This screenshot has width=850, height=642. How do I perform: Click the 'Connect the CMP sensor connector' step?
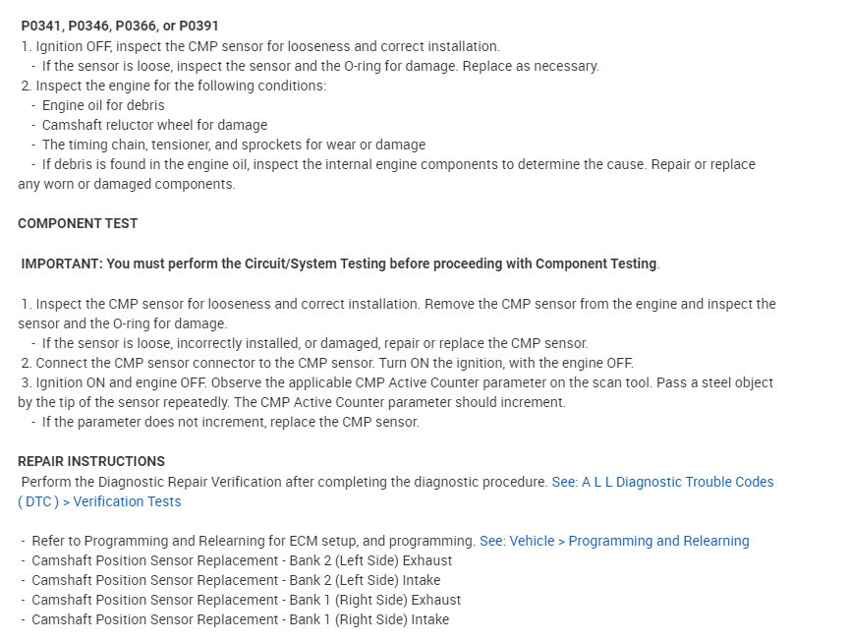click(x=327, y=363)
